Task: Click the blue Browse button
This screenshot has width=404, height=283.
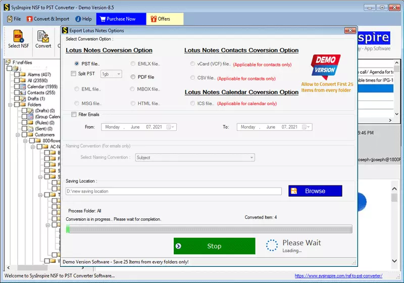Action: [x=315, y=191]
